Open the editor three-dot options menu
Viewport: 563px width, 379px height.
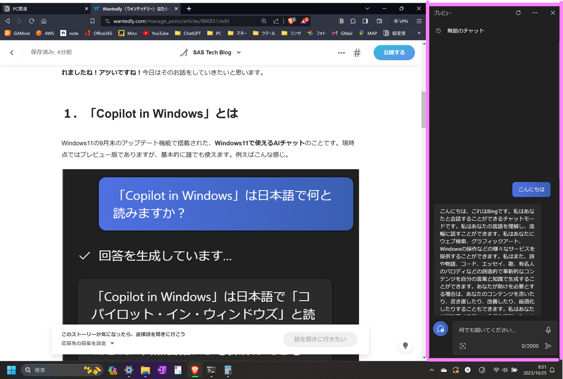click(341, 53)
